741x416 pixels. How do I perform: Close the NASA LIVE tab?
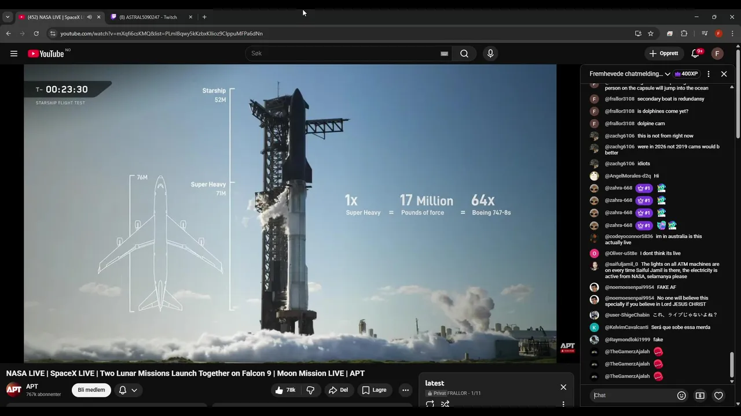(x=98, y=17)
